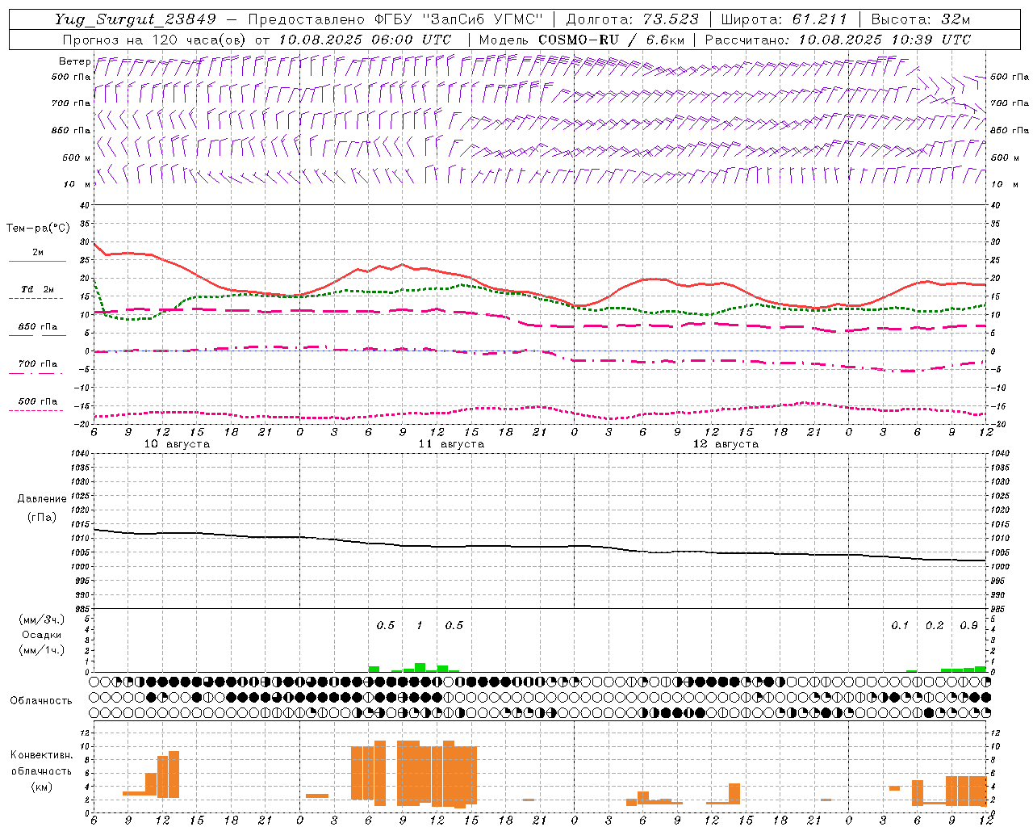The height and width of the screenshot is (827, 1033).
Task: Click the 3-hour precipitation value '0.1'
Action: point(900,626)
